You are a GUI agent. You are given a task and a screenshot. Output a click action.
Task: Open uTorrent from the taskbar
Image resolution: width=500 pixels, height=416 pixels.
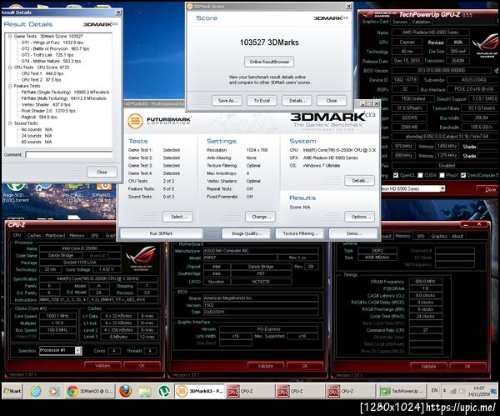tap(164, 391)
